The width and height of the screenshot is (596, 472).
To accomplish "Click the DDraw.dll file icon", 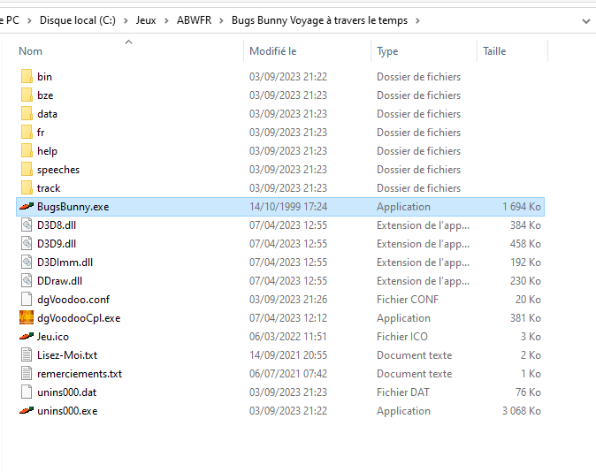I will (27, 281).
